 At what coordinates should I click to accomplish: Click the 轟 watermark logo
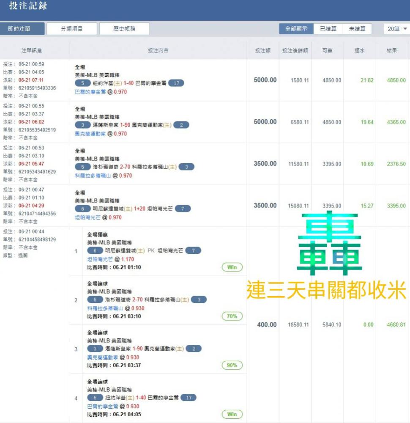point(329,243)
